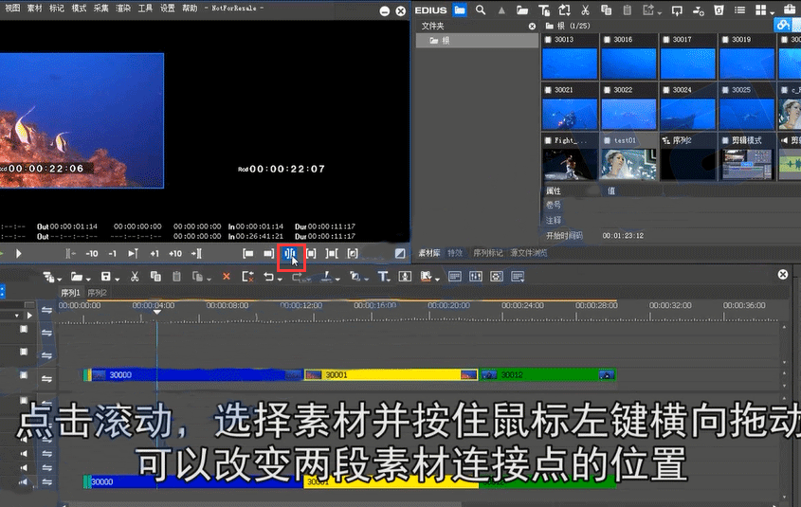The width and height of the screenshot is (801, 507).
Task: Click timeline ruler at 00:00:12:00 mark
Action: pyautogui.click(x=301, y=306)
